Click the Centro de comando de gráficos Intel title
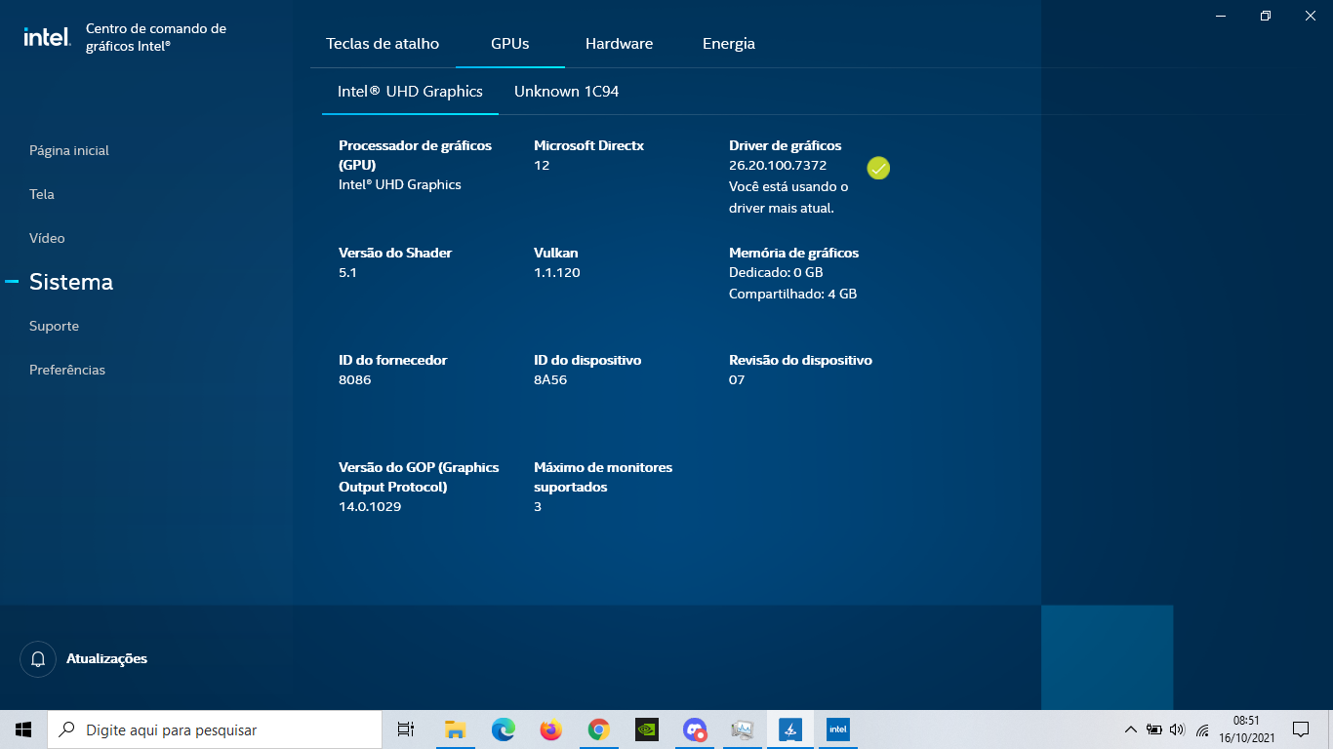Screen dimensions: 1333x749 tap(156, 37)
